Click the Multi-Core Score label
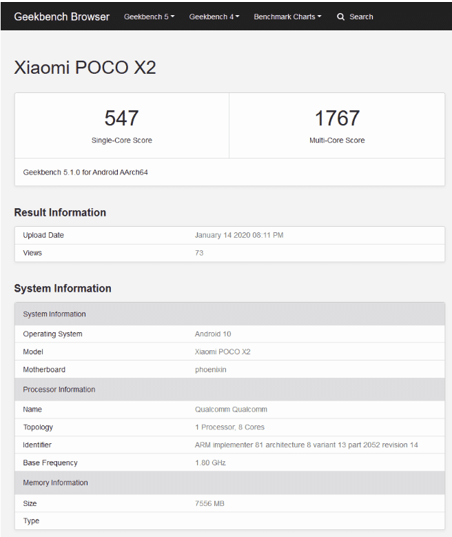Image resolution: width=452 pixels, height=537 pixels. 337,140
